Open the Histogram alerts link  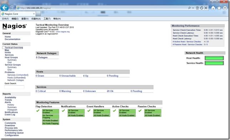coord(12,110)
